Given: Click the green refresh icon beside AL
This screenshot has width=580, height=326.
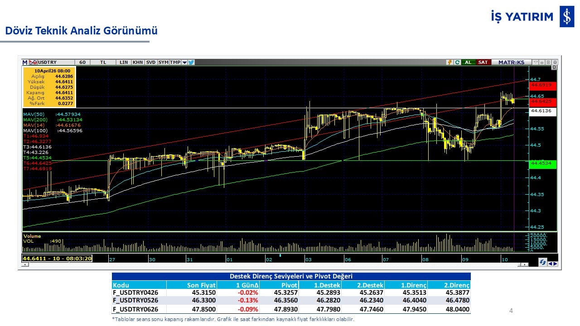Looking at the screenshot, I should [x=457, y=62].
